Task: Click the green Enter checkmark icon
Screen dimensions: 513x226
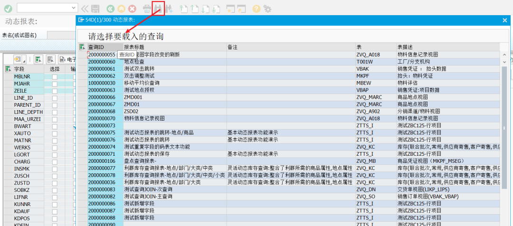Action: tap(8, 9)
